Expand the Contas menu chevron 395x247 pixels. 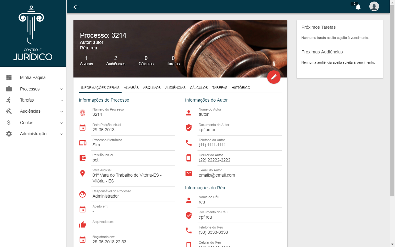click(62, 123)
